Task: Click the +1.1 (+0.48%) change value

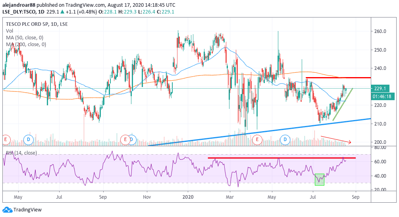Action: click(81, 12)
